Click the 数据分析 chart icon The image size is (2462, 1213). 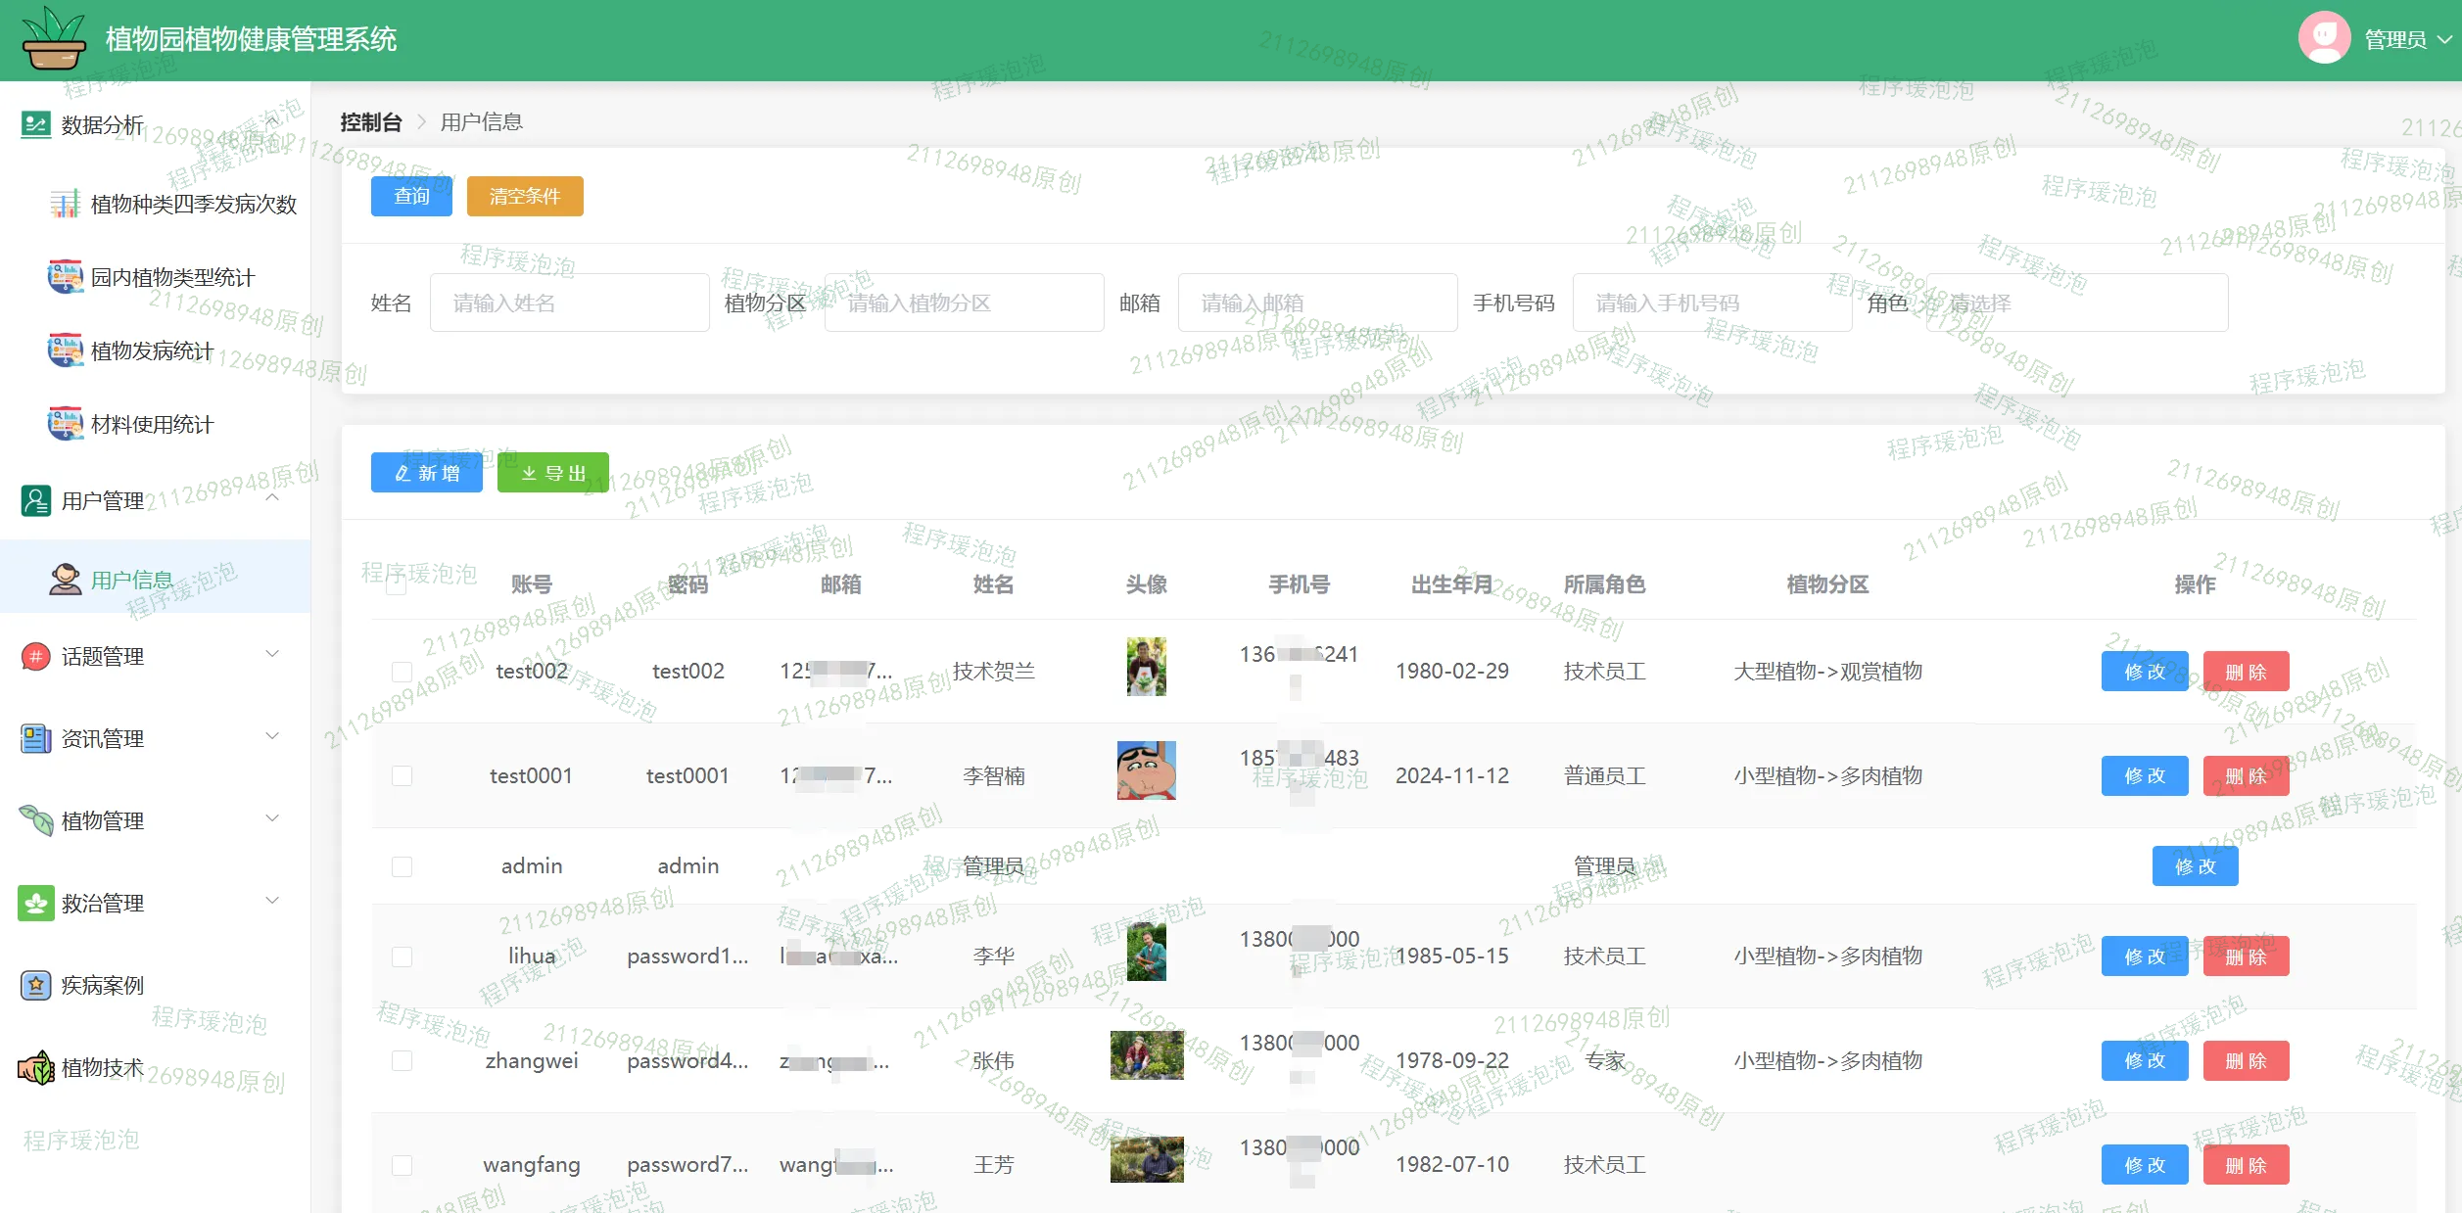[35, 124]
